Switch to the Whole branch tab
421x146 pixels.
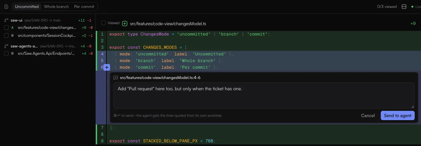(x=57, y=7)
